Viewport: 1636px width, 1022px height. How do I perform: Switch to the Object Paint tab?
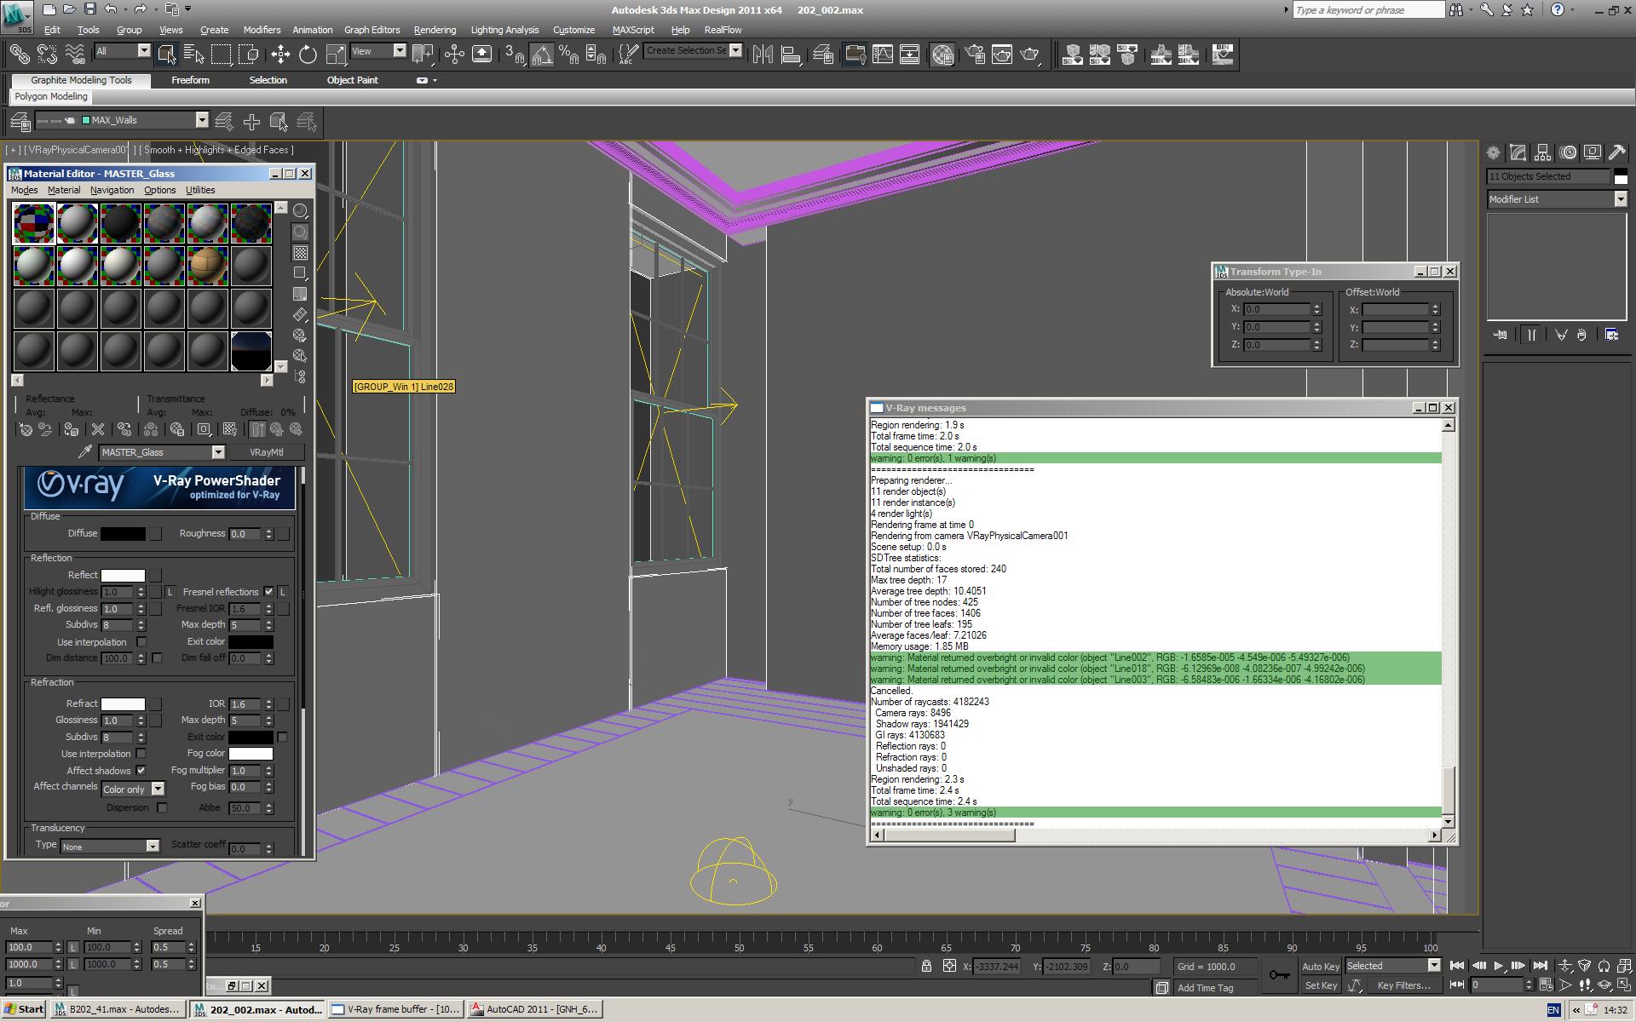pos(352,80)
